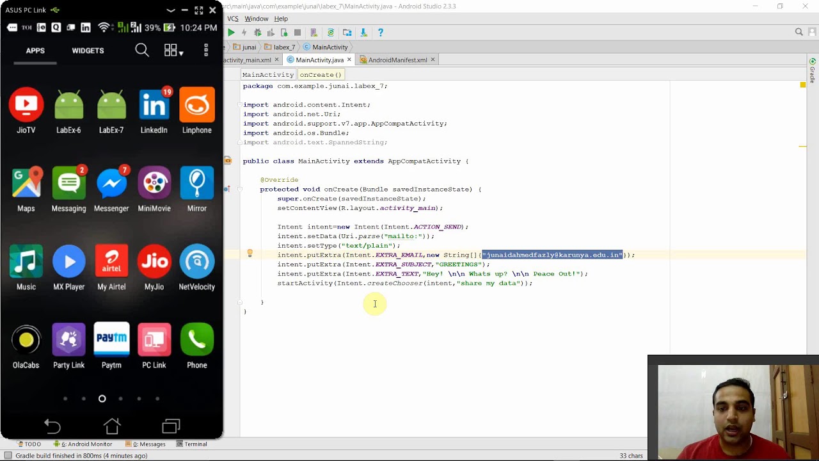This screenshot has width=819, height=461.
Task: Open the Android Monitor tool window
Action: [x=83, y=444]
